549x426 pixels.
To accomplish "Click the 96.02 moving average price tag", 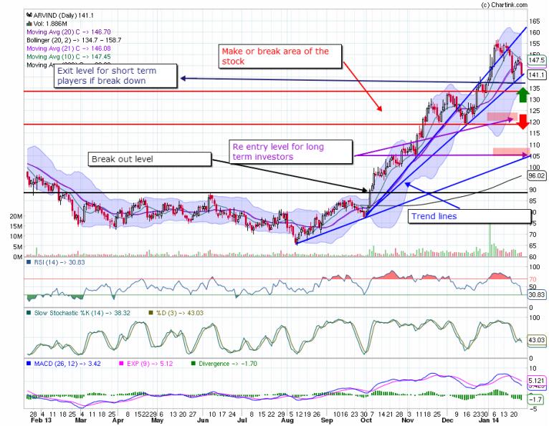I will pyautogui.click(x=537, y=175).
